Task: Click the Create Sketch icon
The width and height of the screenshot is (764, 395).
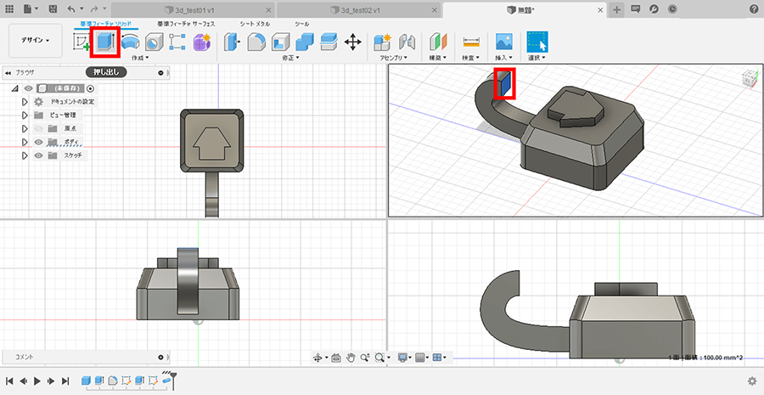Action: (82, 42)
